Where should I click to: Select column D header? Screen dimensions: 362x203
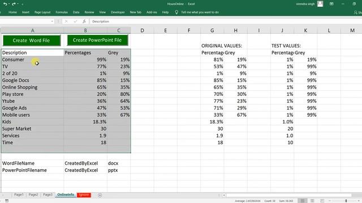142,30
